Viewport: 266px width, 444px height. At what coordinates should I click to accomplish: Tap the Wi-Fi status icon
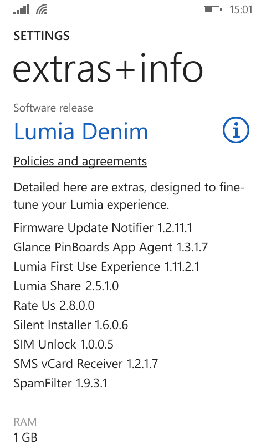[x=42, y=9]
